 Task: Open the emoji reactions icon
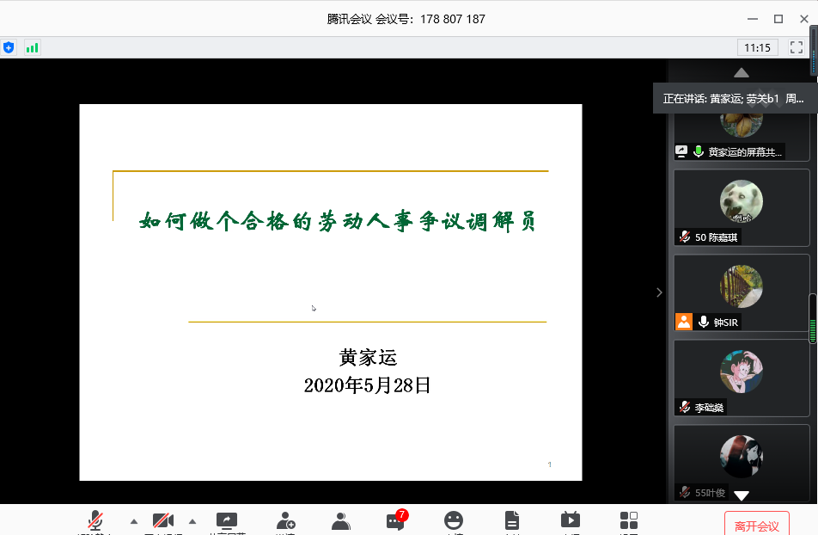coord(454,520)
